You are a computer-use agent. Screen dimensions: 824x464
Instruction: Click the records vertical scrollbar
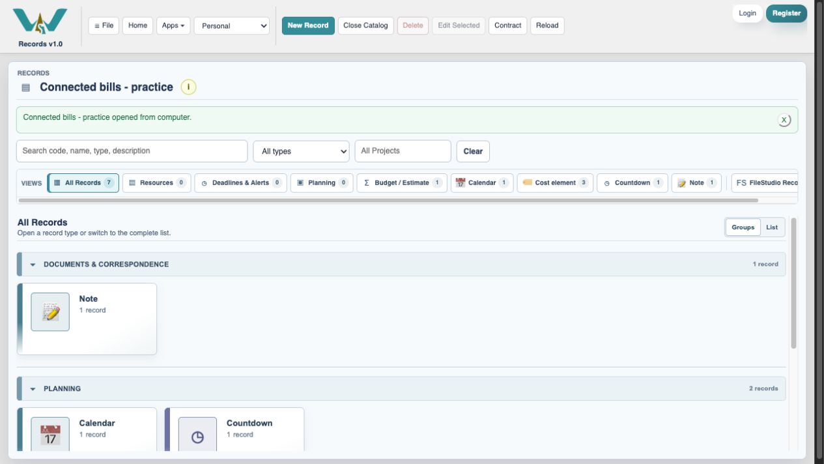793,283
